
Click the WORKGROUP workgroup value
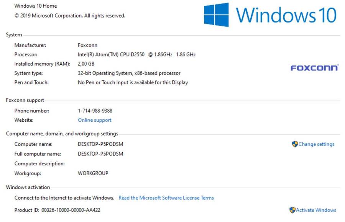coord(93,173)
